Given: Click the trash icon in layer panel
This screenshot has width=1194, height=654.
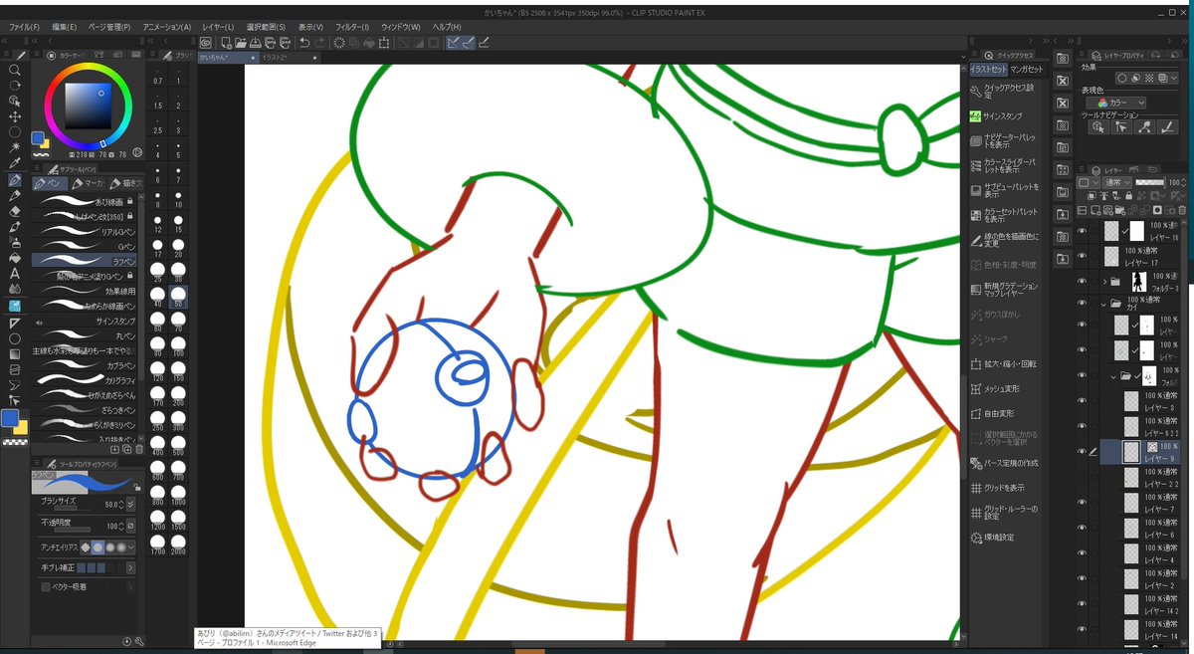Looking at the screenshot, I should pyautogui.click(x=1184, y=210).
